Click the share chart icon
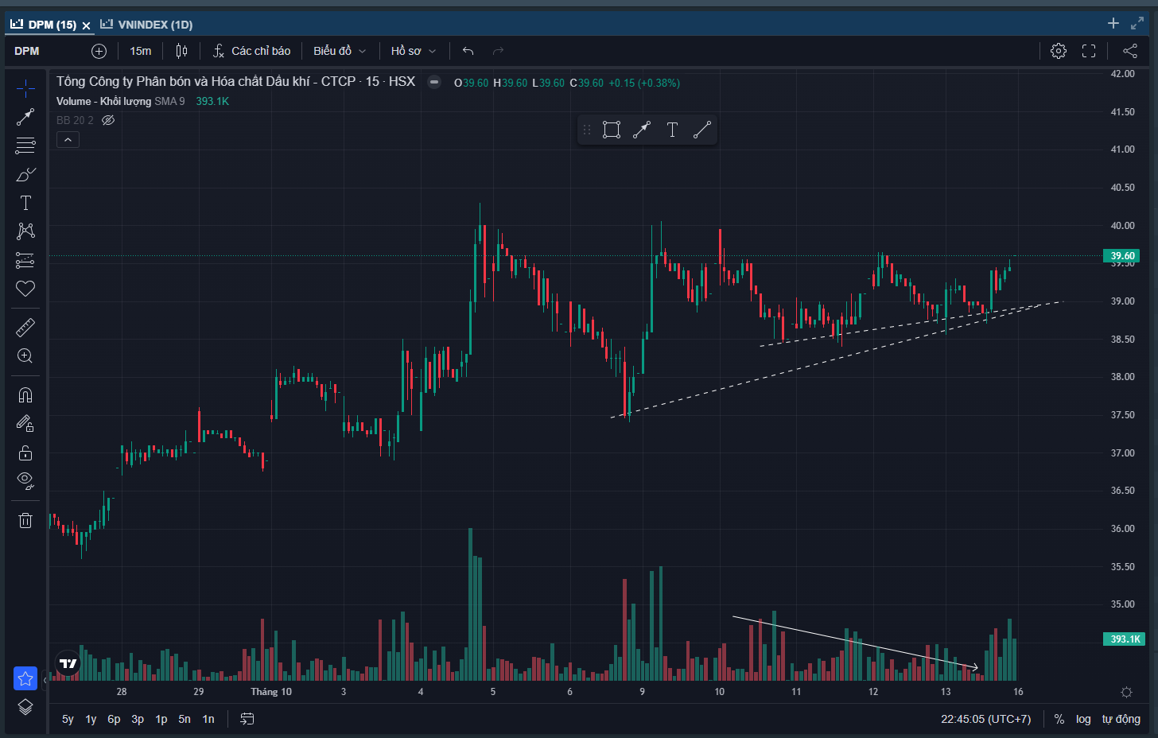Viewport: 1158px width, 738px height. [1129, 51]
